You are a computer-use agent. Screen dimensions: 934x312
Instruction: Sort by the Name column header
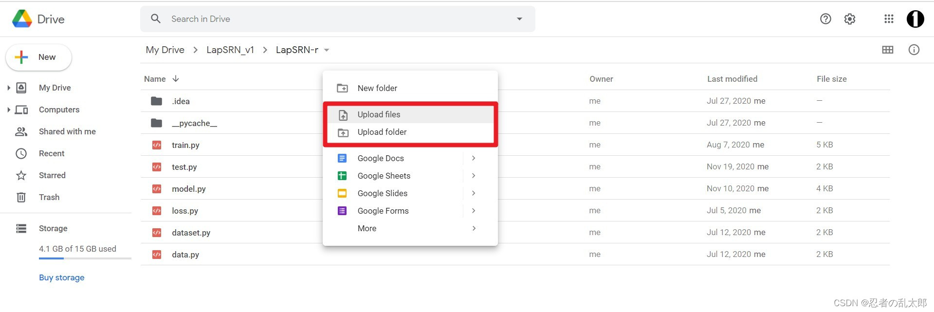(x=155, y=79)
